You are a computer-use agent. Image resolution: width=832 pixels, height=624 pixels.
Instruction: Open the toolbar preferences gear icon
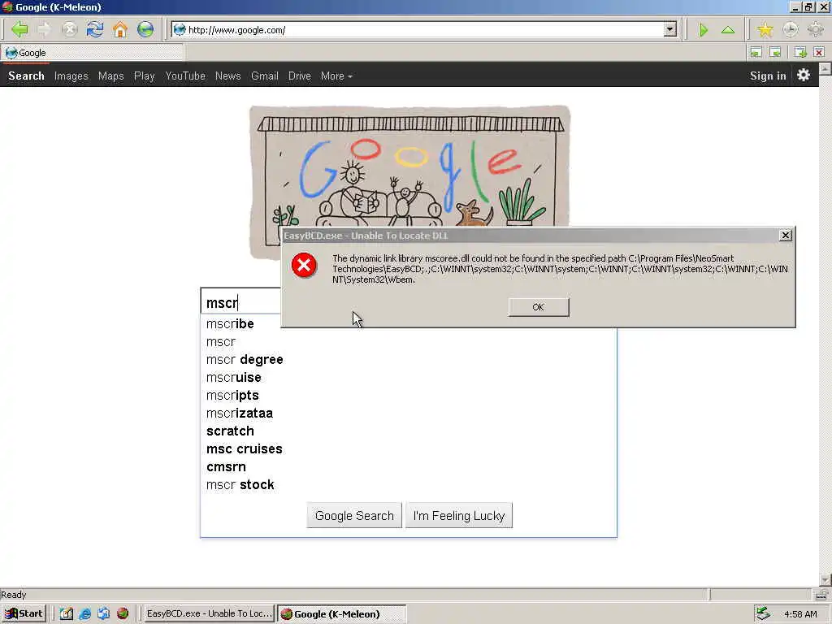point(816,30)
